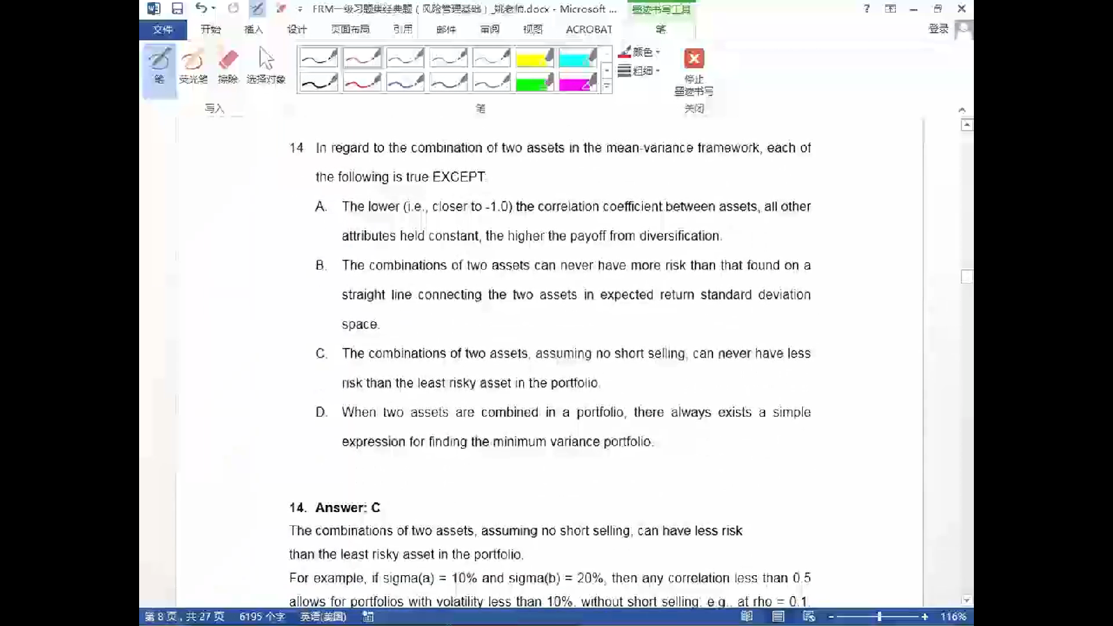Viewport: 1113px width, 626px height.
Task: Choose the black thick pen in the bottom row
Action: 319,82
